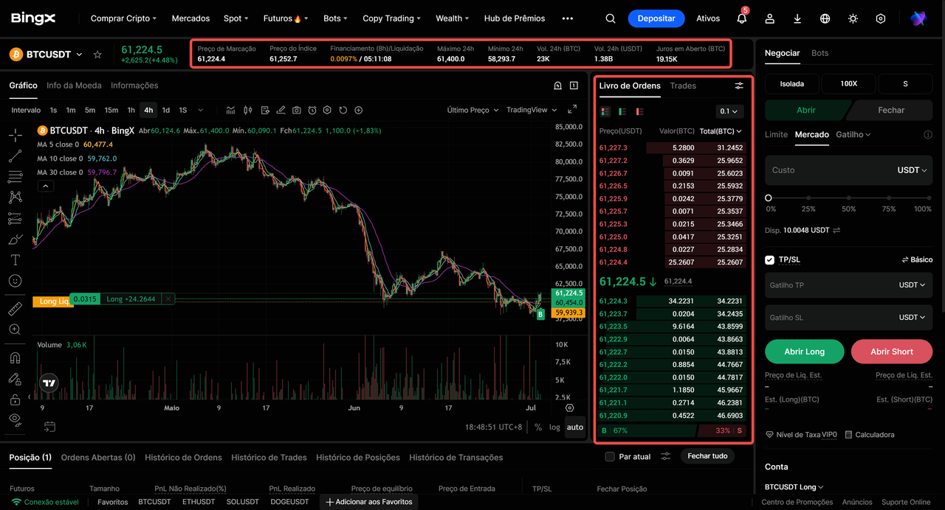The image size is (945, 510).
Task: Click the Abrir Long button
Action: [804, 352]
